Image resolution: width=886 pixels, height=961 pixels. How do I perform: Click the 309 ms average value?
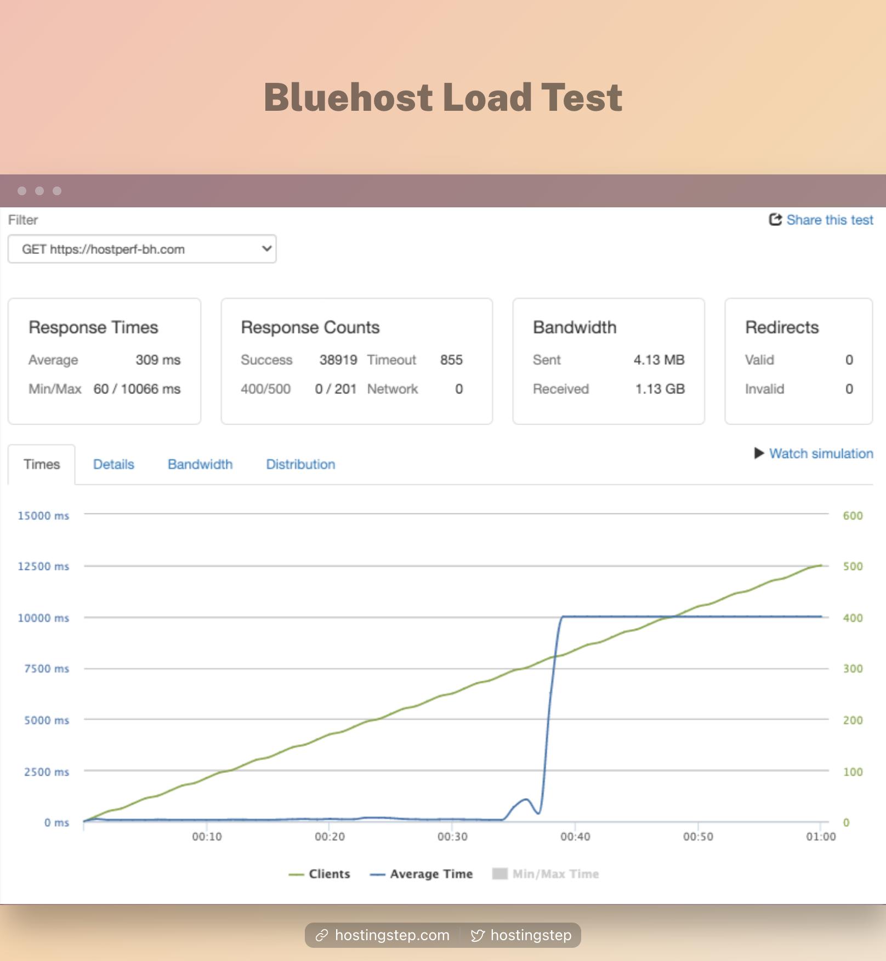(x=158, y=360)
